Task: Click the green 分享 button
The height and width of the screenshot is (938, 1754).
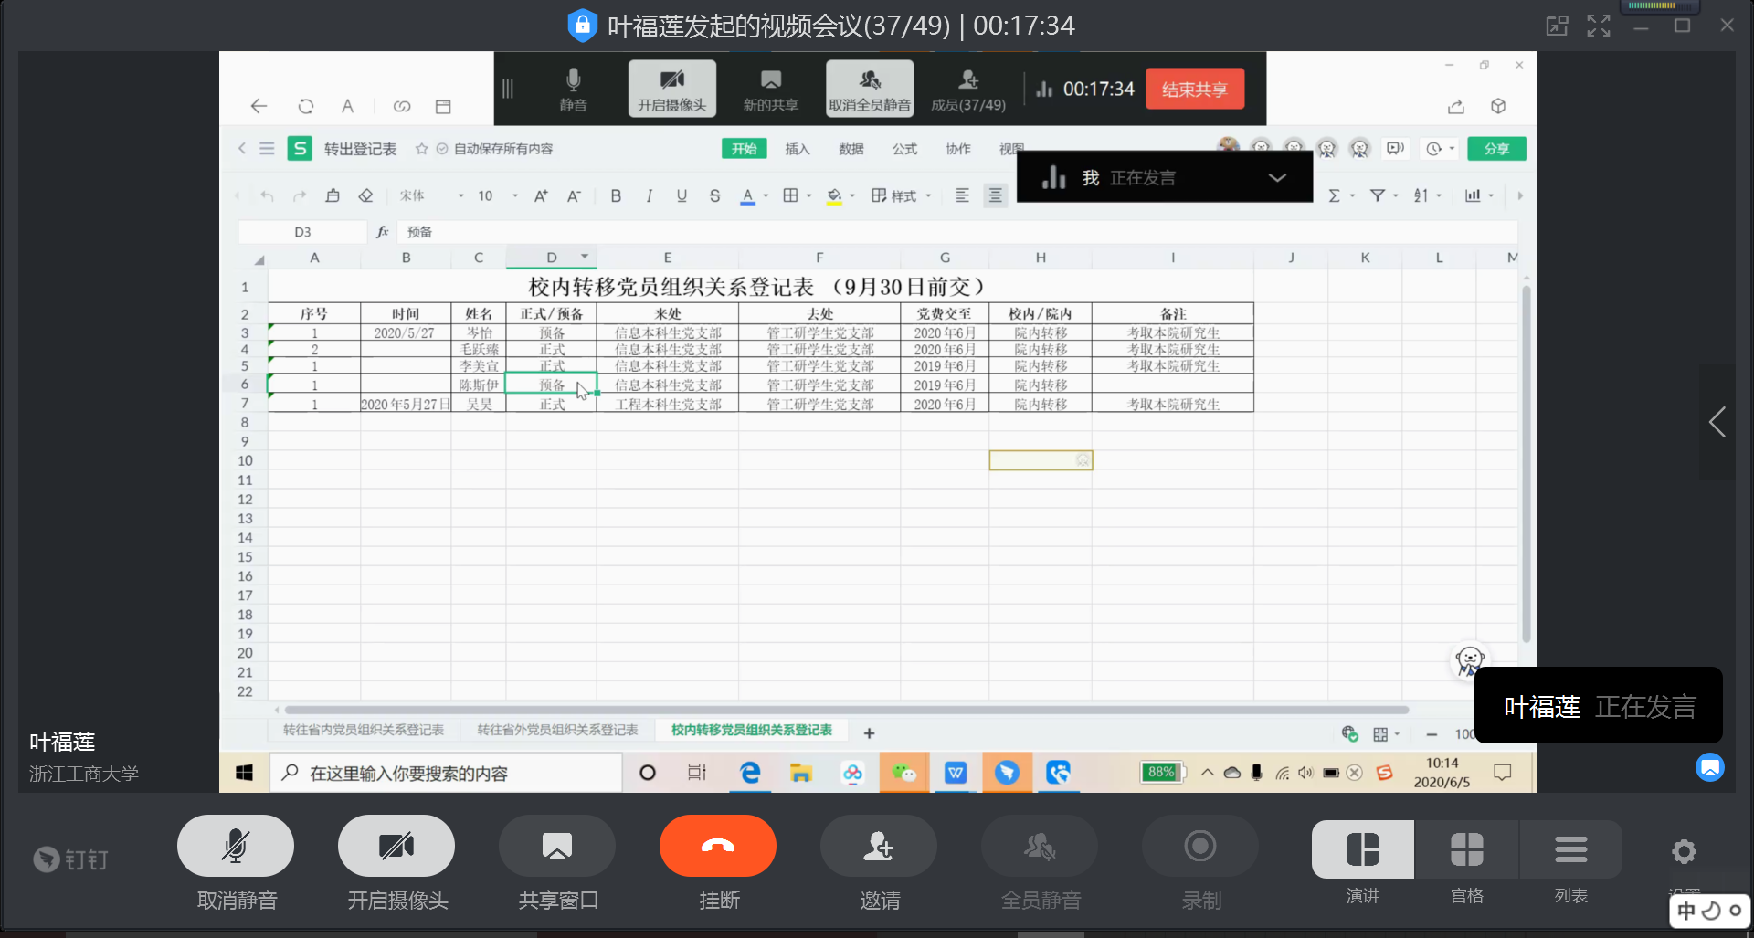Action: click(1495, 149)
